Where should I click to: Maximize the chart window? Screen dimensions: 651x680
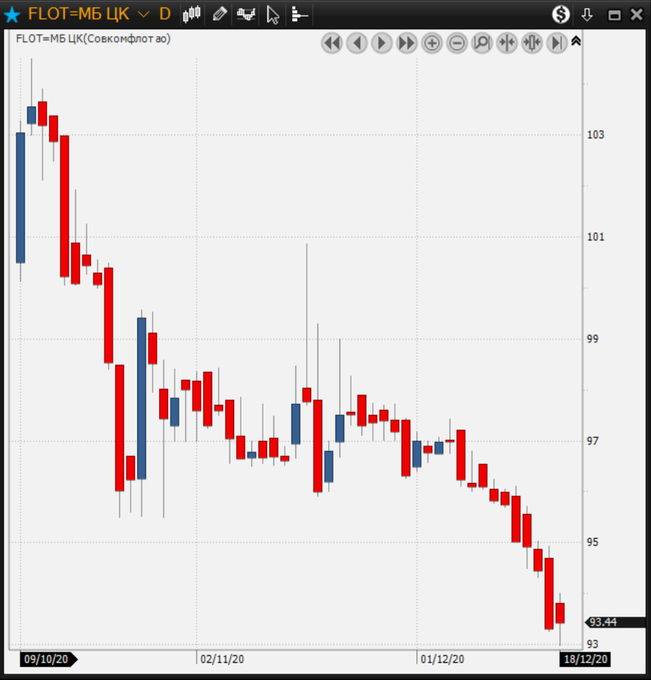tap(614, 15)
